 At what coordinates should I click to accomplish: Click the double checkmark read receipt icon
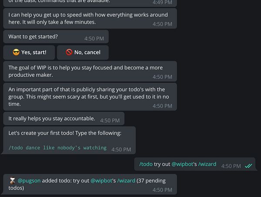click(x=248, y=166)
